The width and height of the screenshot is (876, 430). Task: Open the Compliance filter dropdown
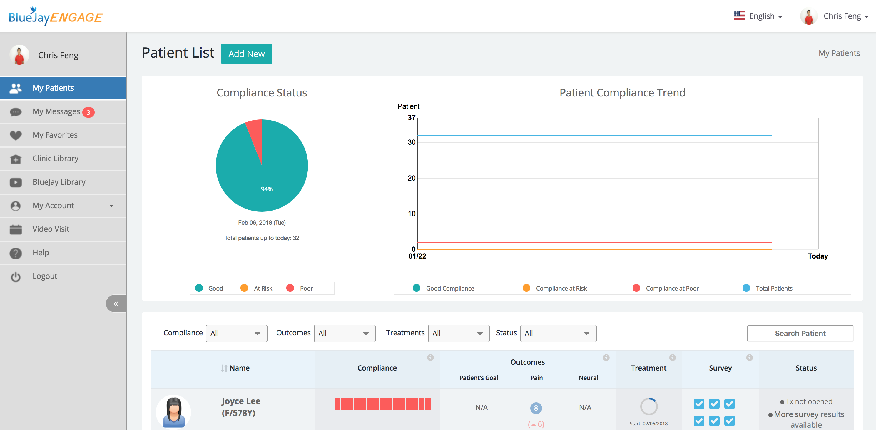click(x=236, y=334)
